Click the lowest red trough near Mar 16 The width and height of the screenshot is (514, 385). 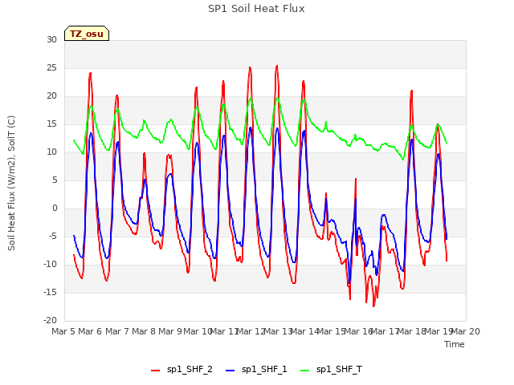[373, 306]
